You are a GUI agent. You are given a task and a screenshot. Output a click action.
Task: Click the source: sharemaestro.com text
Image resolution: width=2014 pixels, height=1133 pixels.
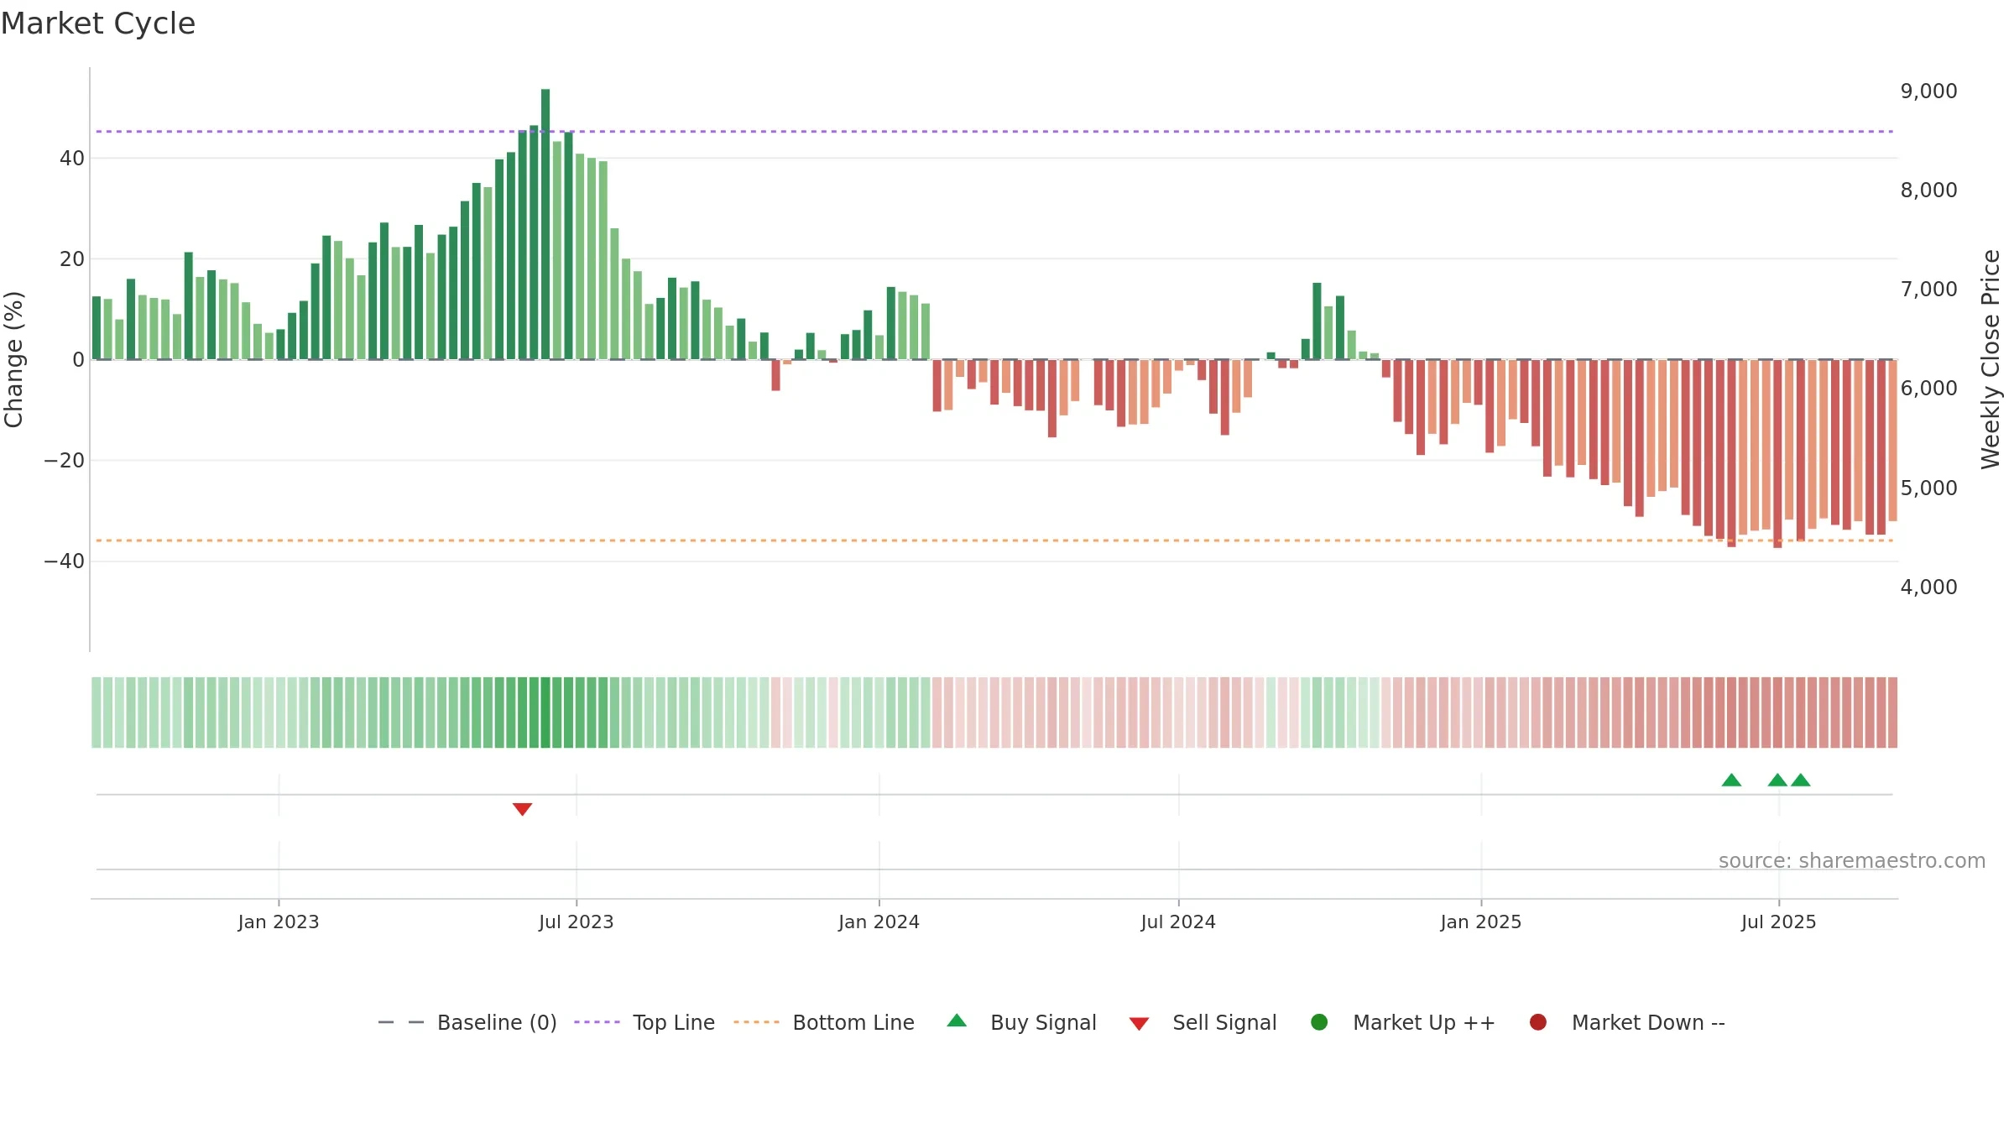pyautogui.click(x=1852, y=861)
